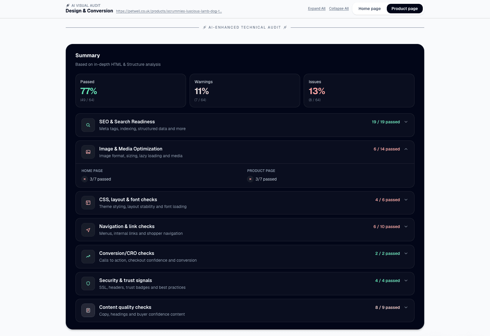Screen dimensions: 490x336
Task: Click the sparkle icon beside AI Visual Audit
Action: point(68,5)
